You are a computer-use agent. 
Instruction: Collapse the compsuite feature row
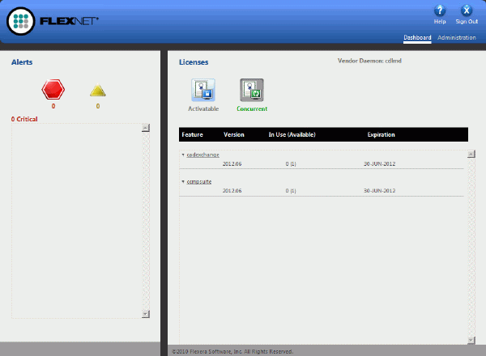(x=183, y=181)
